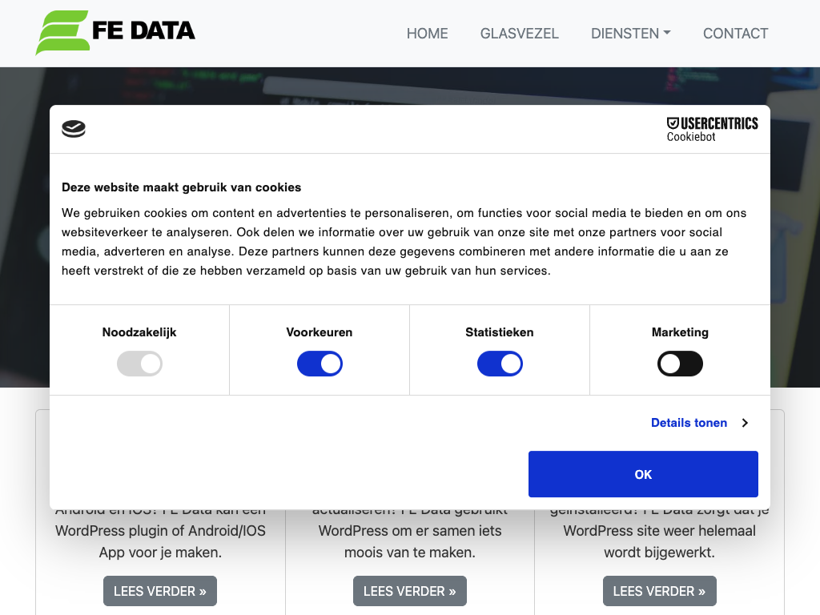Toggle the Noodzakelijk cookies switch
Screen dimensions: 820x615
tap(140, 364)
